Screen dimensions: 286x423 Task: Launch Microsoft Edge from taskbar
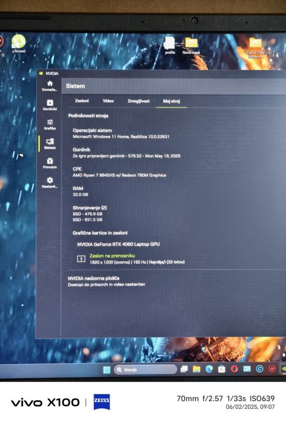coord(209,369)
